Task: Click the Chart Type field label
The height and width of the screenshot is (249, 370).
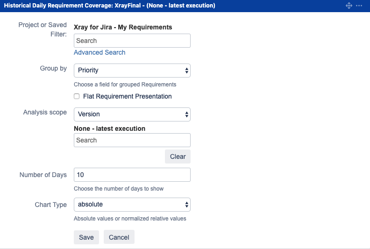Action: click(x=51, y=205)
